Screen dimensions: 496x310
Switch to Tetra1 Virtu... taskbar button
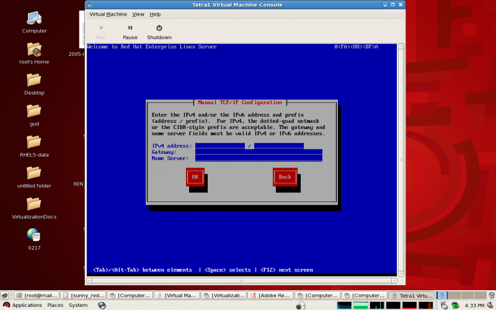click(x=411, y=296)
